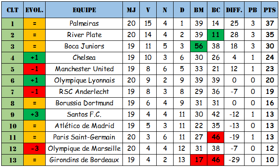The image size is (280, 168).
Task: Click the EQUIPE column header
Action: [84, 10]
